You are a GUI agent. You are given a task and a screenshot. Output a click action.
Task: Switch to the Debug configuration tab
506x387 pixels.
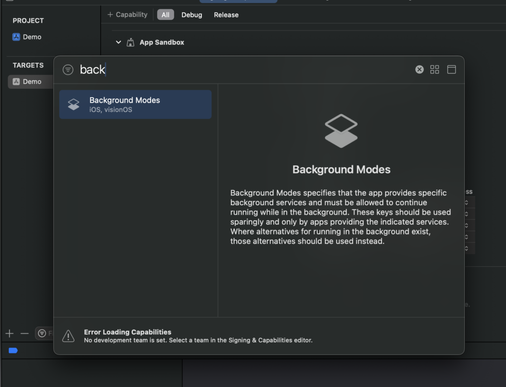click(192, 15)
